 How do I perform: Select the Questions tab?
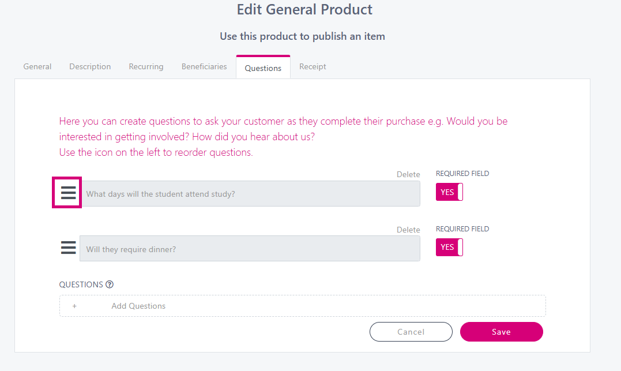pyautogui.click(x=263, y=68)
